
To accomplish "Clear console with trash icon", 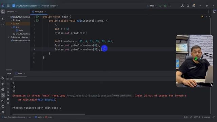I will [8, 103].
